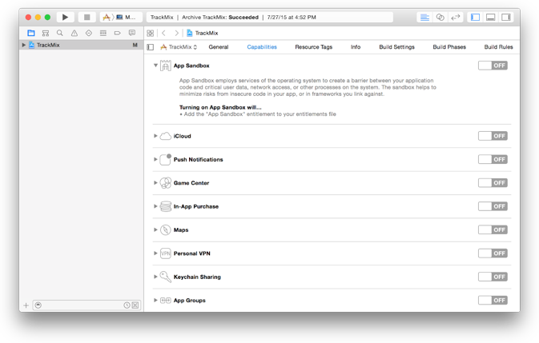The height and width of the screenshot is (343, 539).
Task: Enable the iCloud switch
Action: [x=493, y=136]
